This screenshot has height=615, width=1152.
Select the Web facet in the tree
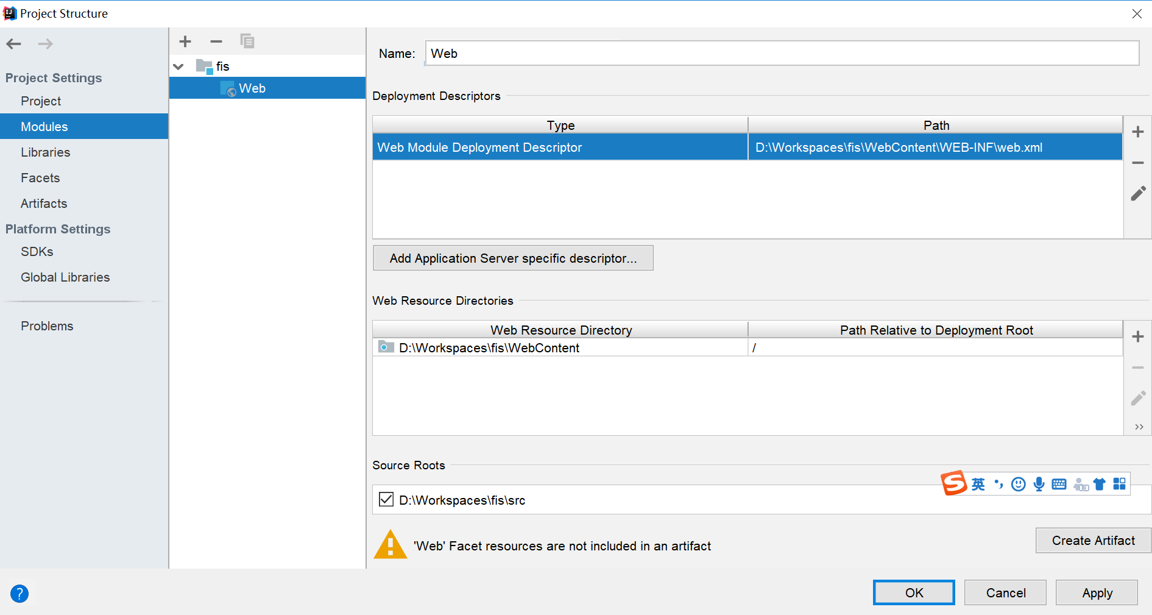[267, 88]
